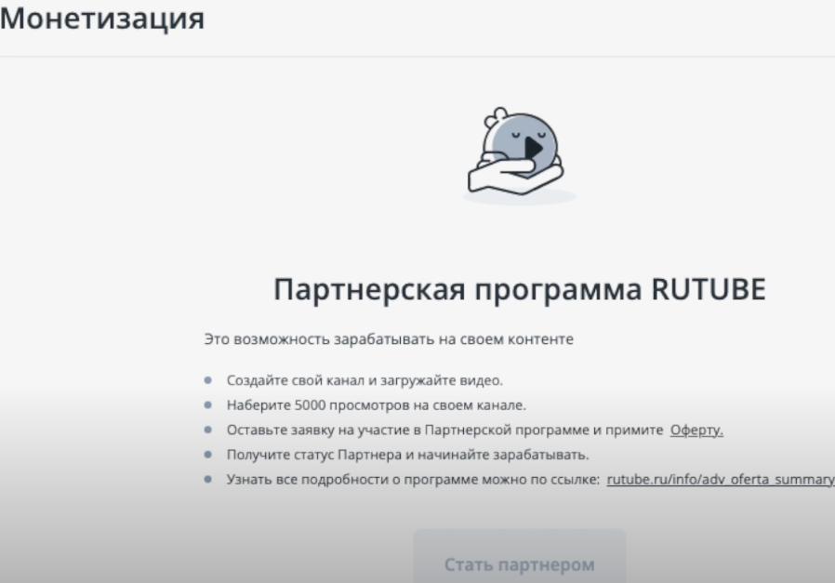Select the 'Партнерская программа RUTUBE' heading
The height and width of the screenshot is (583, 835).
tap(519, 289)
